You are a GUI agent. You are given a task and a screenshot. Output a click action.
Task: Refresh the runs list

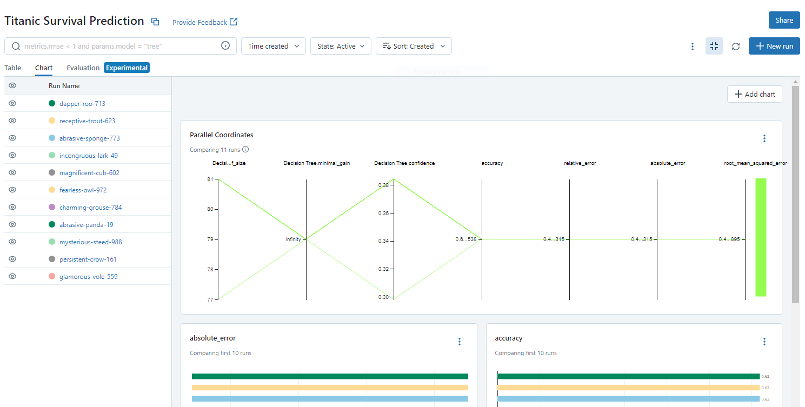pyautogui.click(x=736, y=46)
